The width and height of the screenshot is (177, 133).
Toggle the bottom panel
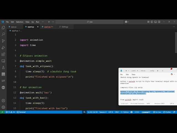155,22
